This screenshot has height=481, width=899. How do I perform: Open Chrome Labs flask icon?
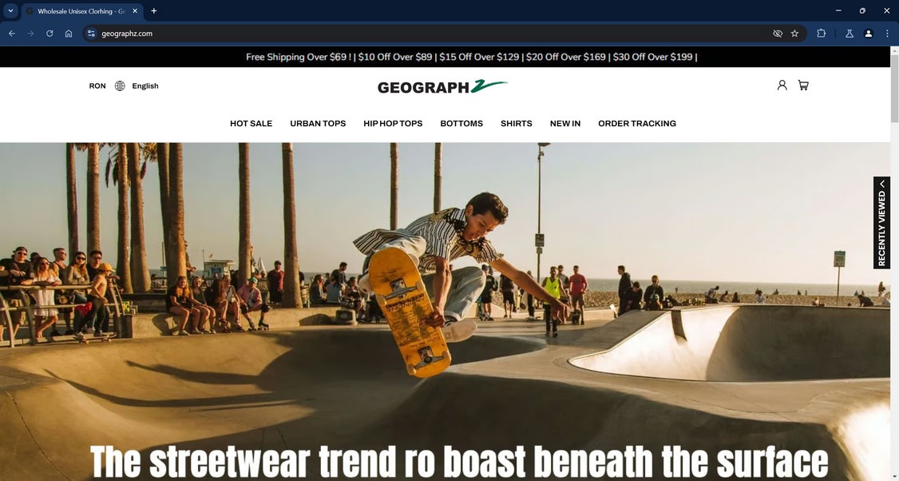point(849,34)
